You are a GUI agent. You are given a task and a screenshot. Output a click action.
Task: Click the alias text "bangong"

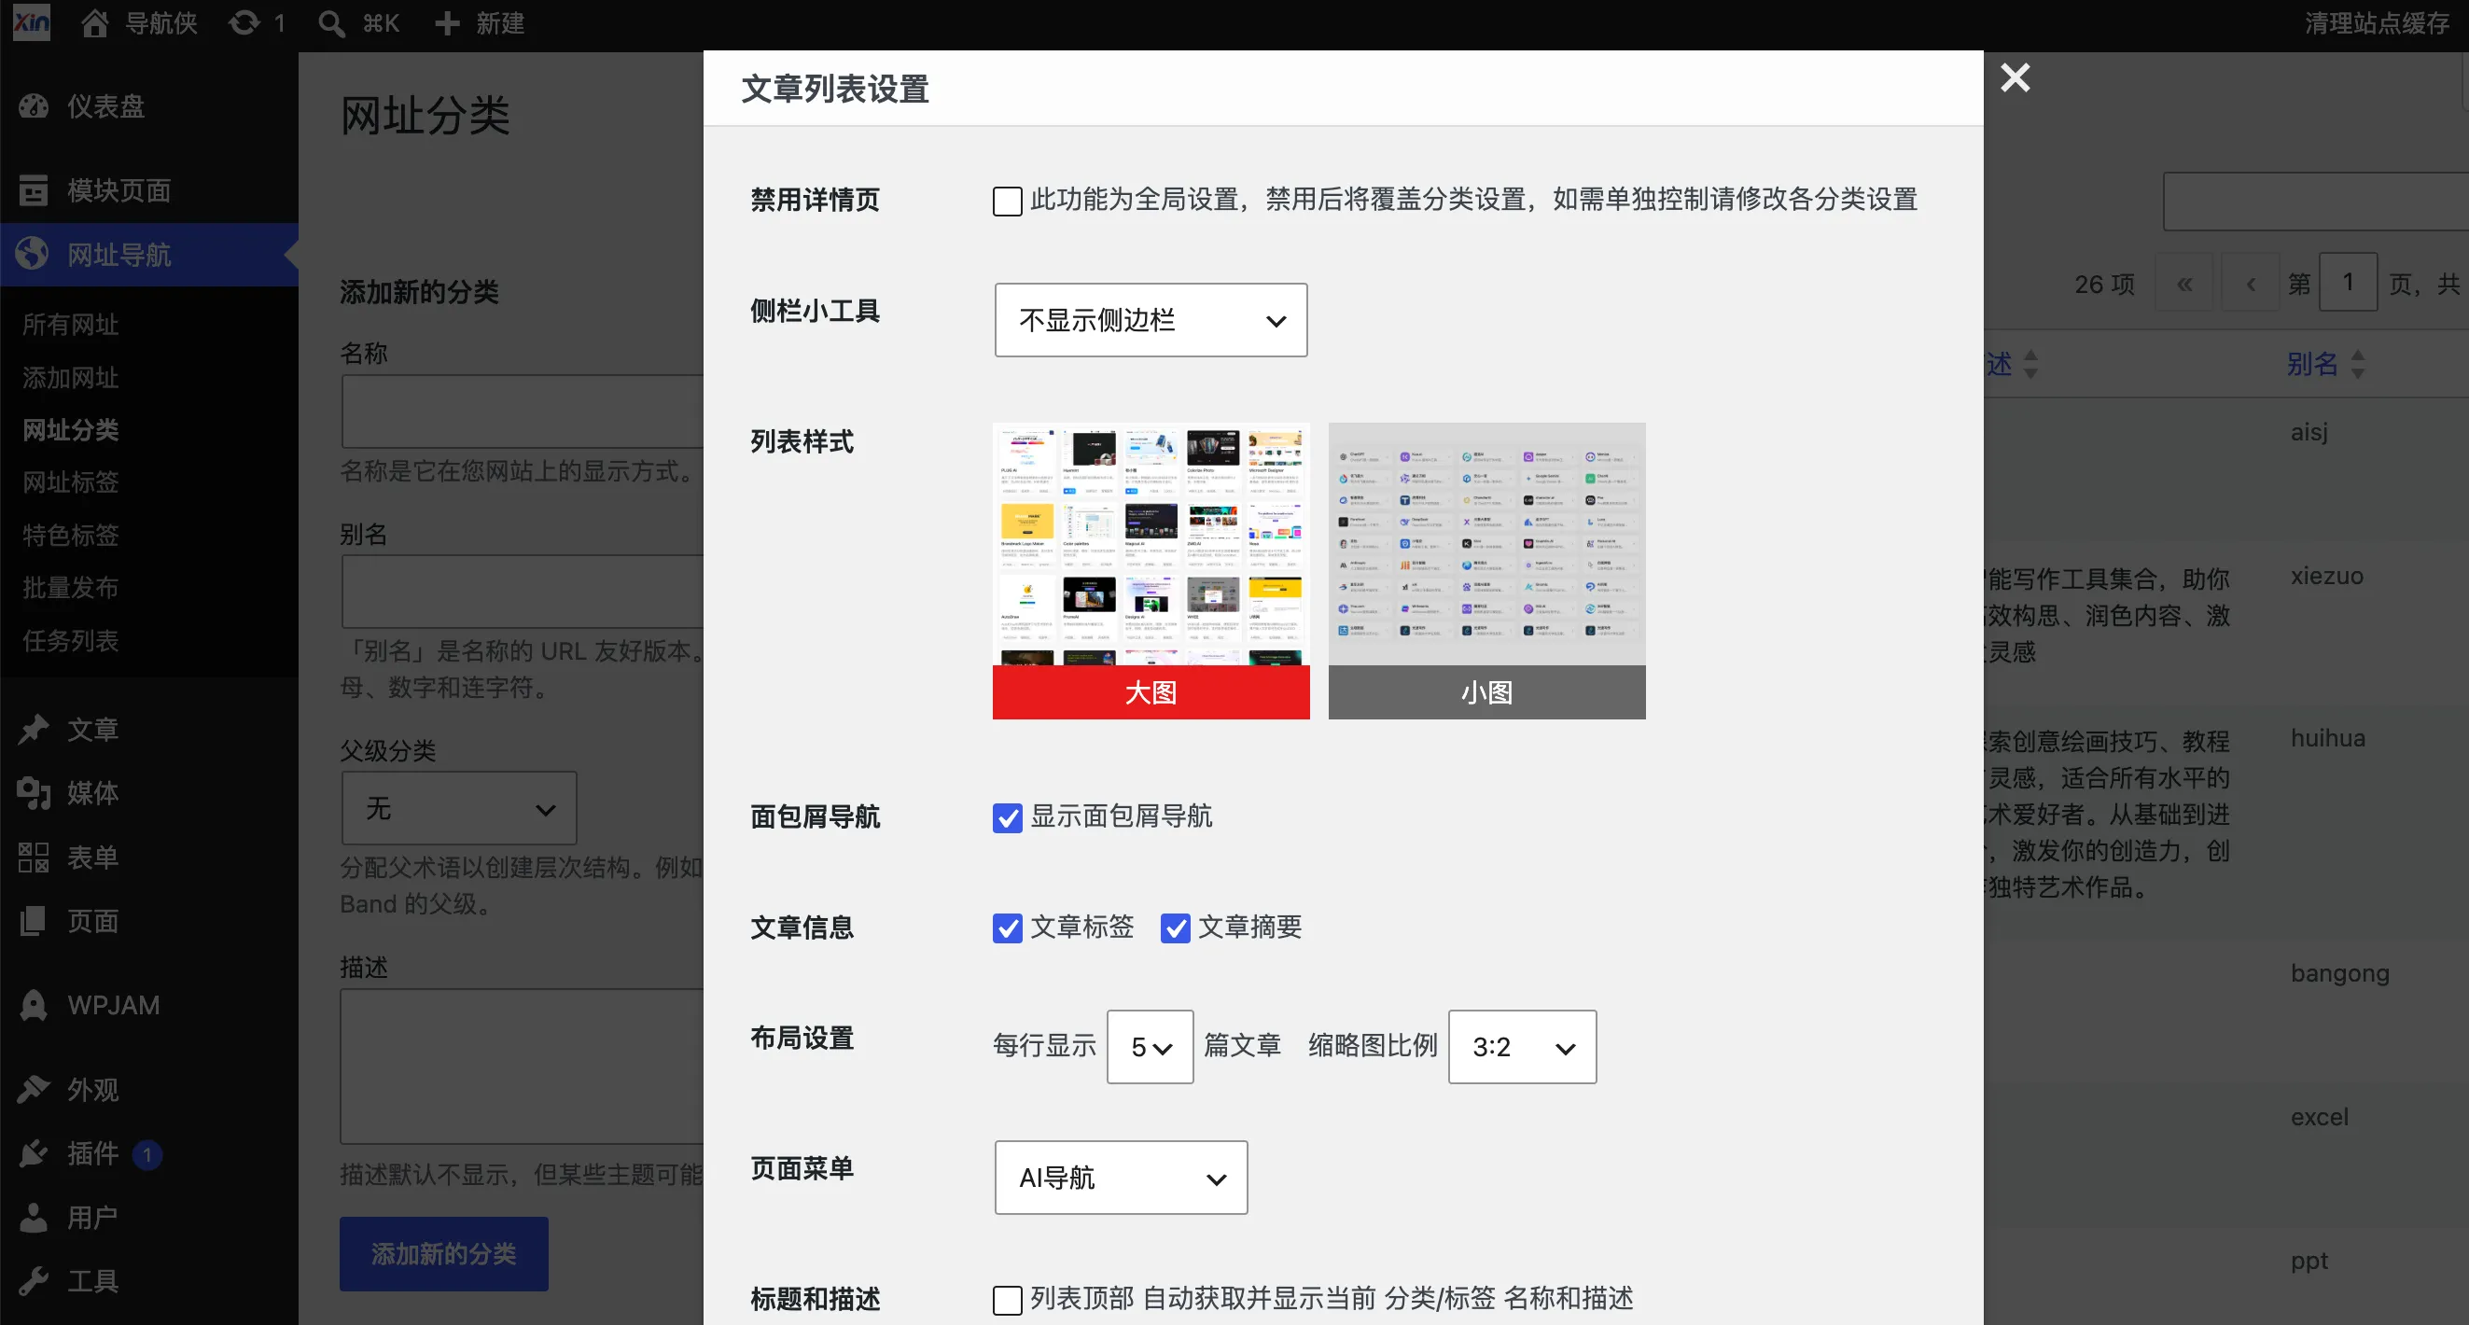2340,974
